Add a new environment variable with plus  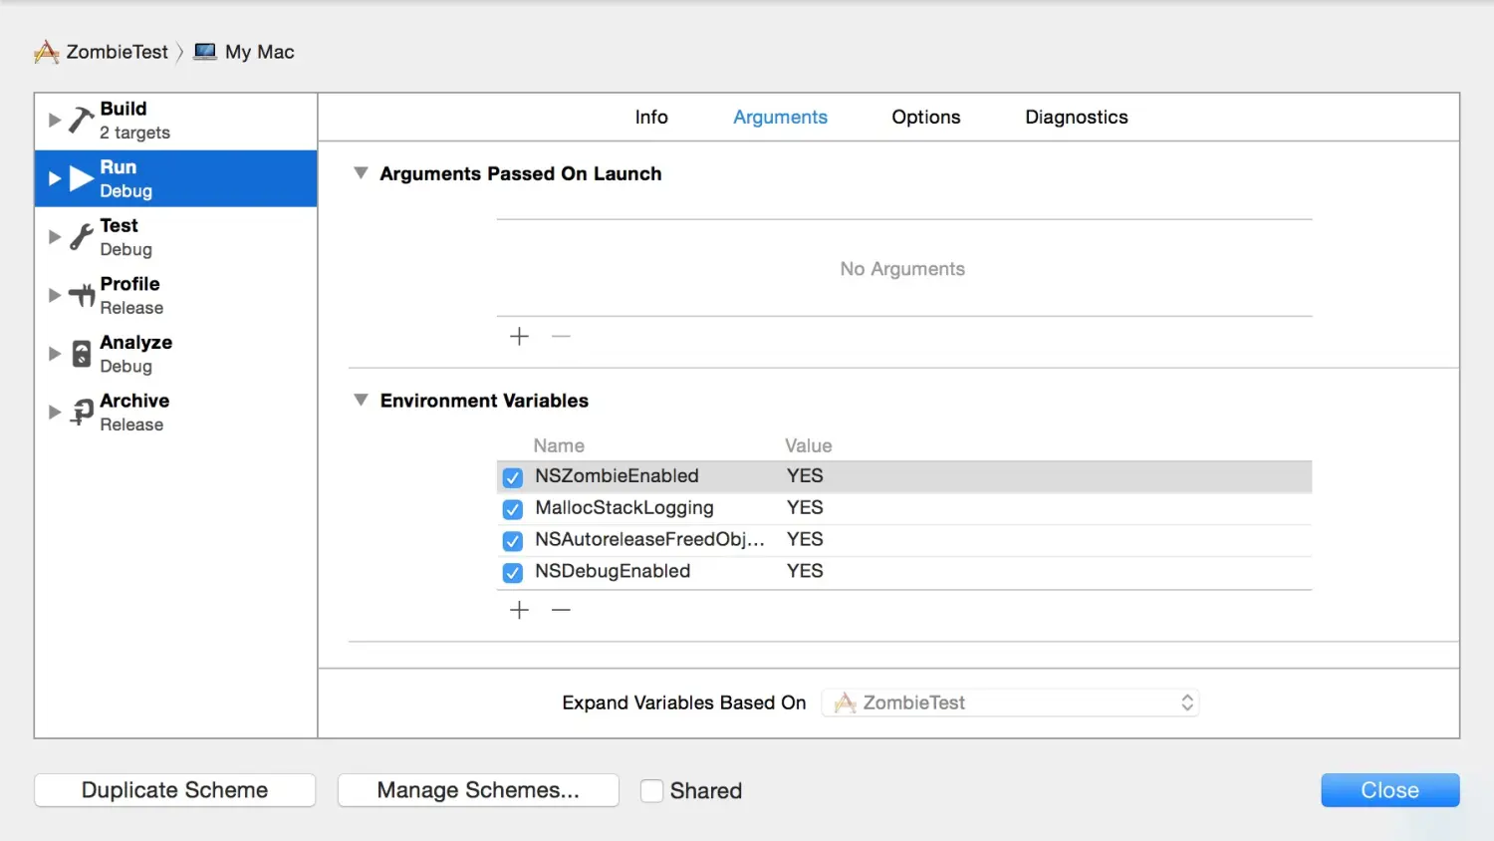point(519,610)
